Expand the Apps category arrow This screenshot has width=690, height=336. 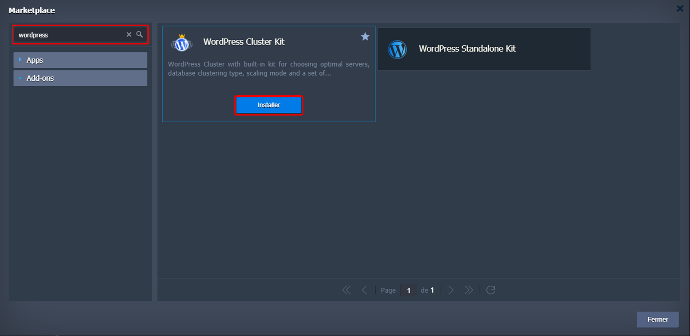[20, 60]
